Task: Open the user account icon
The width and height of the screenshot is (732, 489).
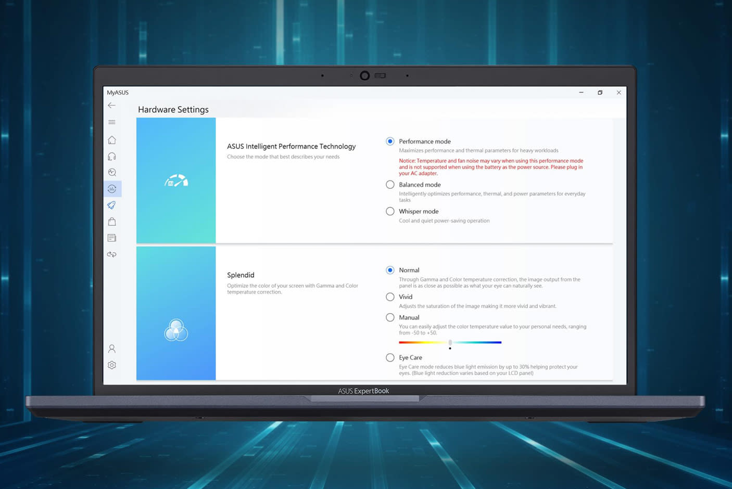Action: (111, 349)
